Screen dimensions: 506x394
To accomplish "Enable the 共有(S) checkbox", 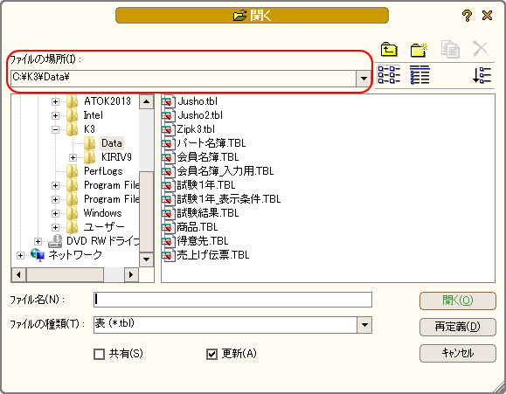I will click(99, 354).
